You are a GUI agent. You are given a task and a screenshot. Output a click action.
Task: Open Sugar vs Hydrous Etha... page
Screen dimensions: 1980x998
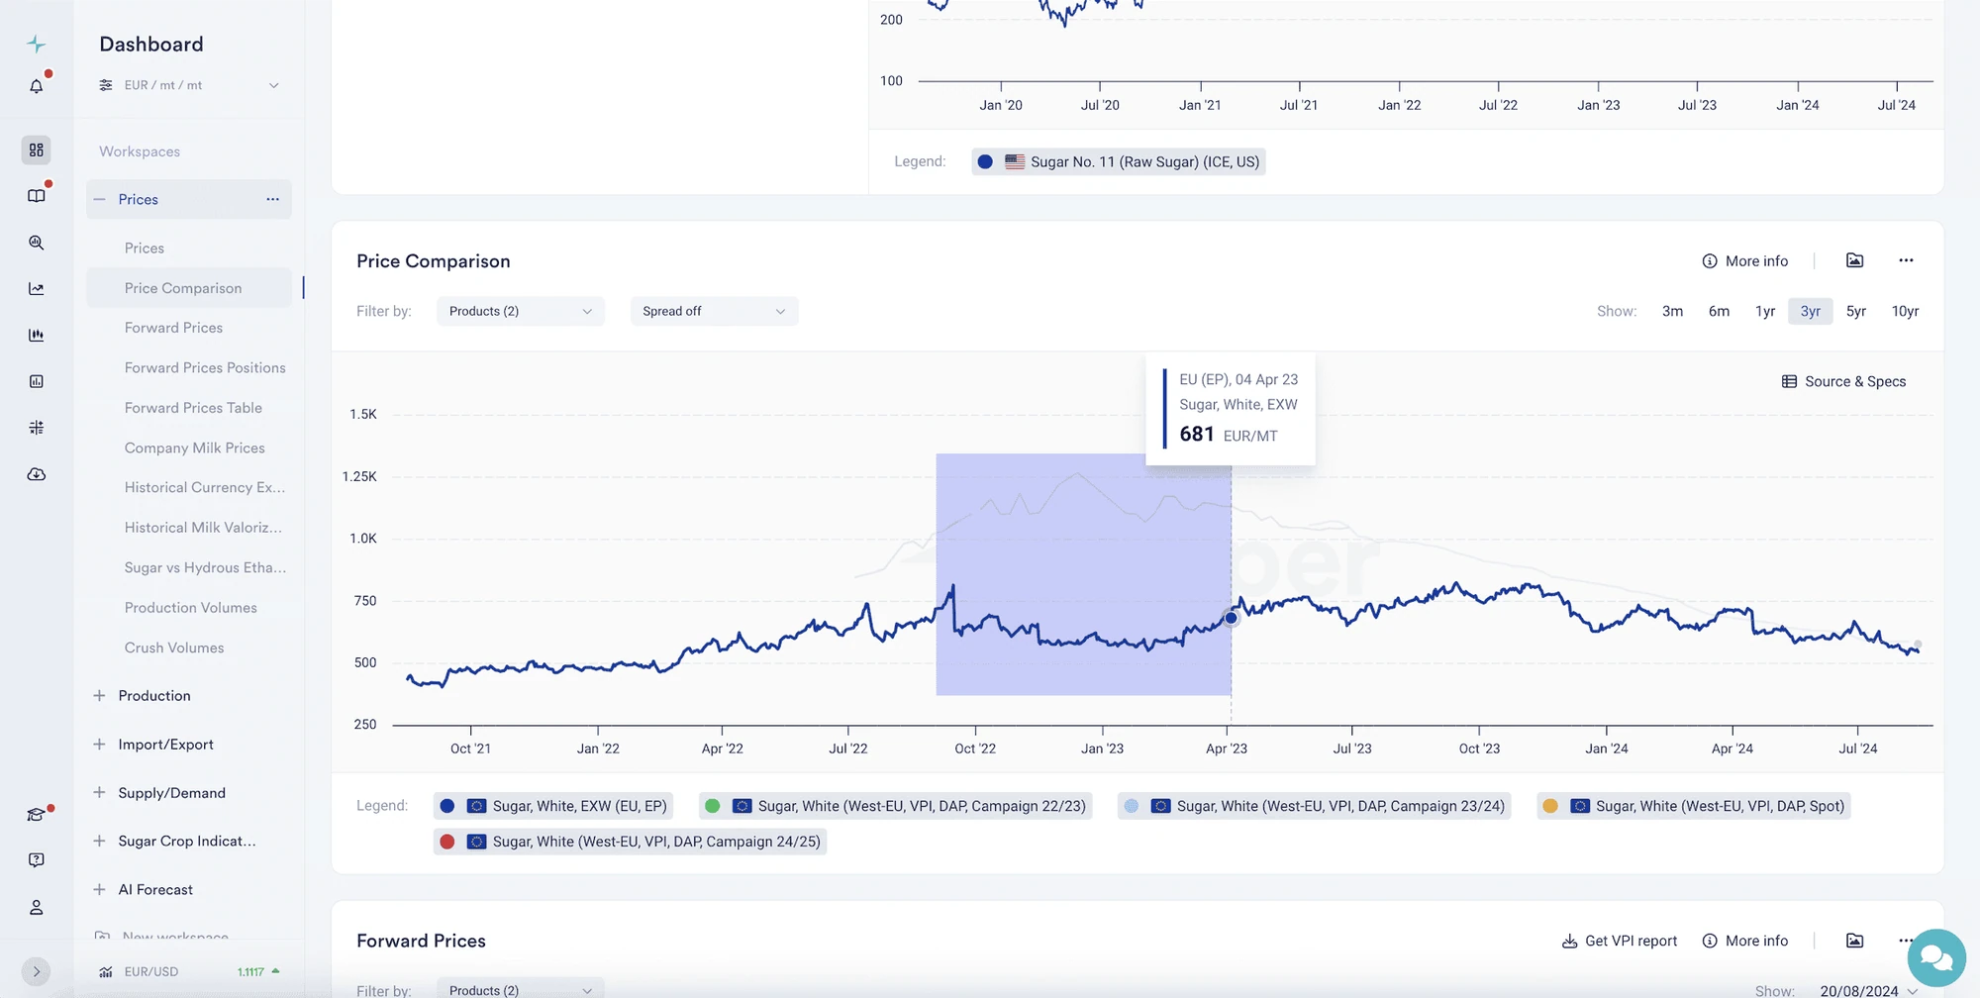coord(205,567)
